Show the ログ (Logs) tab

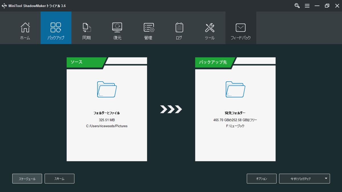179,28
